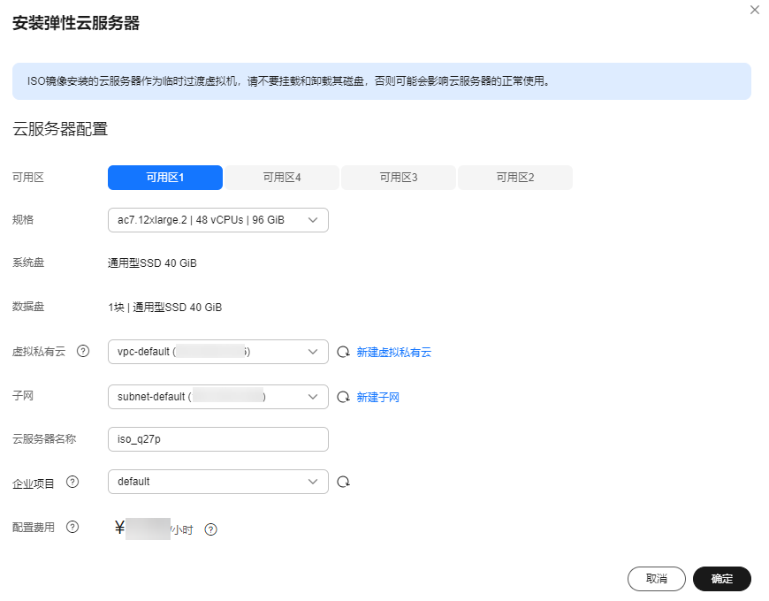Image resolution: width=769 pixels, height=601 pixels.
Task: Click help icon beside 企业项目 label
Action: tap(72, 482)
